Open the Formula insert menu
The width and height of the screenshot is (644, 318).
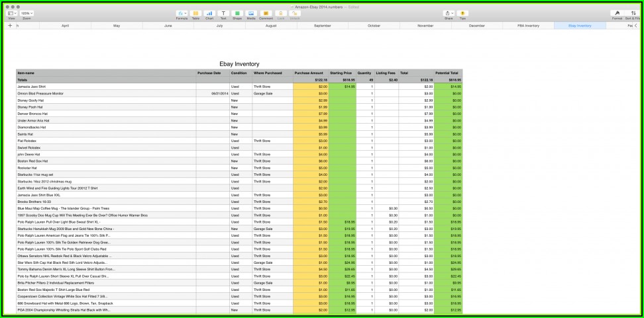point(182,13)
